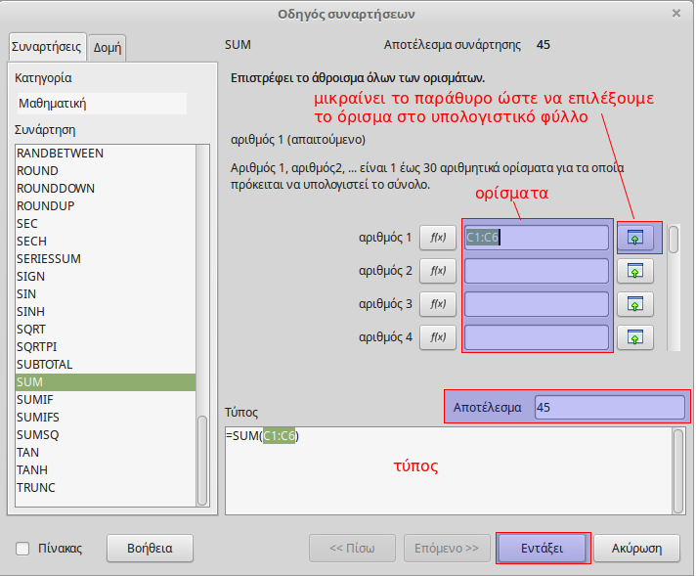Click the αριθμός 2 argument input field

(x=536, y=271)
